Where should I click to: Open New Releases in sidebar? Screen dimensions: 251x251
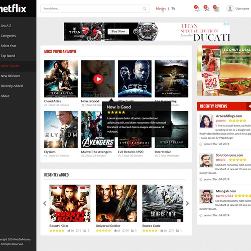[11, 76]
